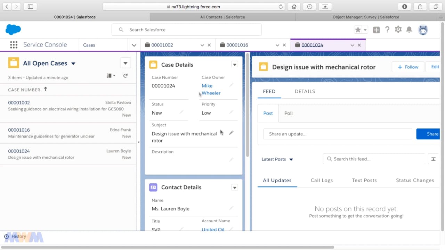Image resolution: width=445 pixels, height=250 pixels.
Task: Edit the Subject field pencil icon
Action: point(231,133)
